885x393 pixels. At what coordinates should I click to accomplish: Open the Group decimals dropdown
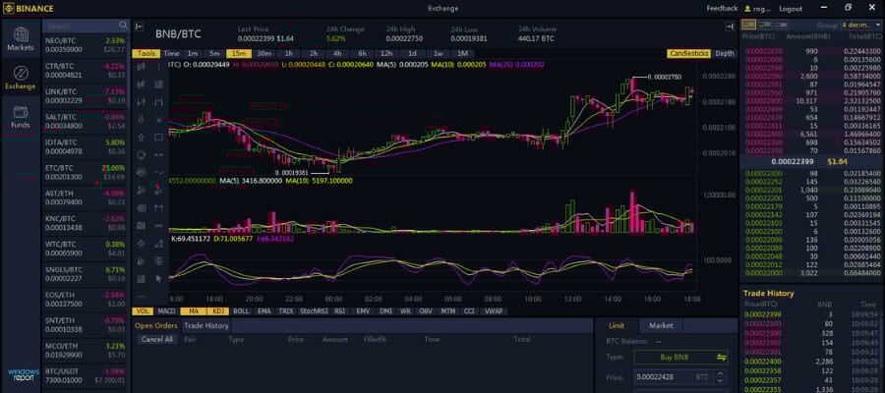click(x=860, y=26)
